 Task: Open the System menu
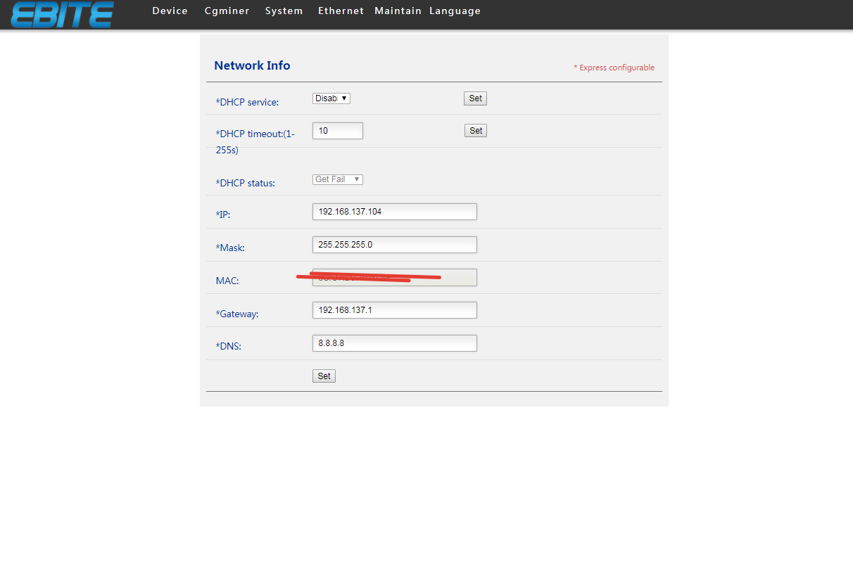pos(284,11)
